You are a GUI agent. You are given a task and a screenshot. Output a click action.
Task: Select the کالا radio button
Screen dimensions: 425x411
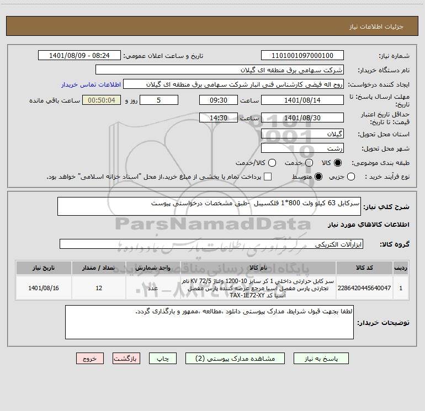tap(338, 163)
